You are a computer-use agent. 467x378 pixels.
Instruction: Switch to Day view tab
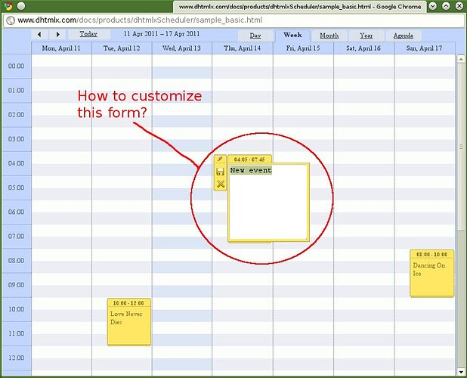pos(255,36)
